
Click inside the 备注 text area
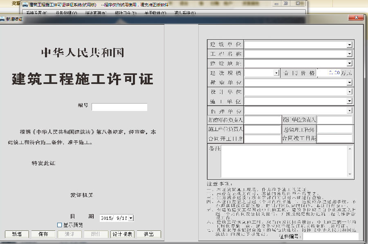(x=284, y=161)
